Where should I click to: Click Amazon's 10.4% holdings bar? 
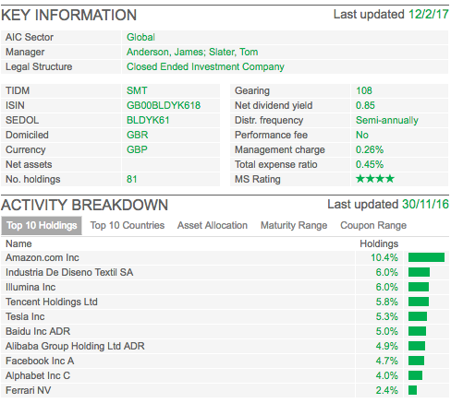tap(426, 257)
